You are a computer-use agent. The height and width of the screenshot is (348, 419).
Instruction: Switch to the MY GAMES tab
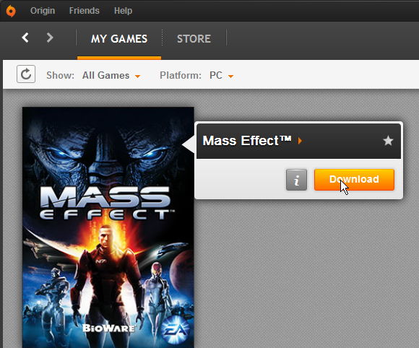119,39
